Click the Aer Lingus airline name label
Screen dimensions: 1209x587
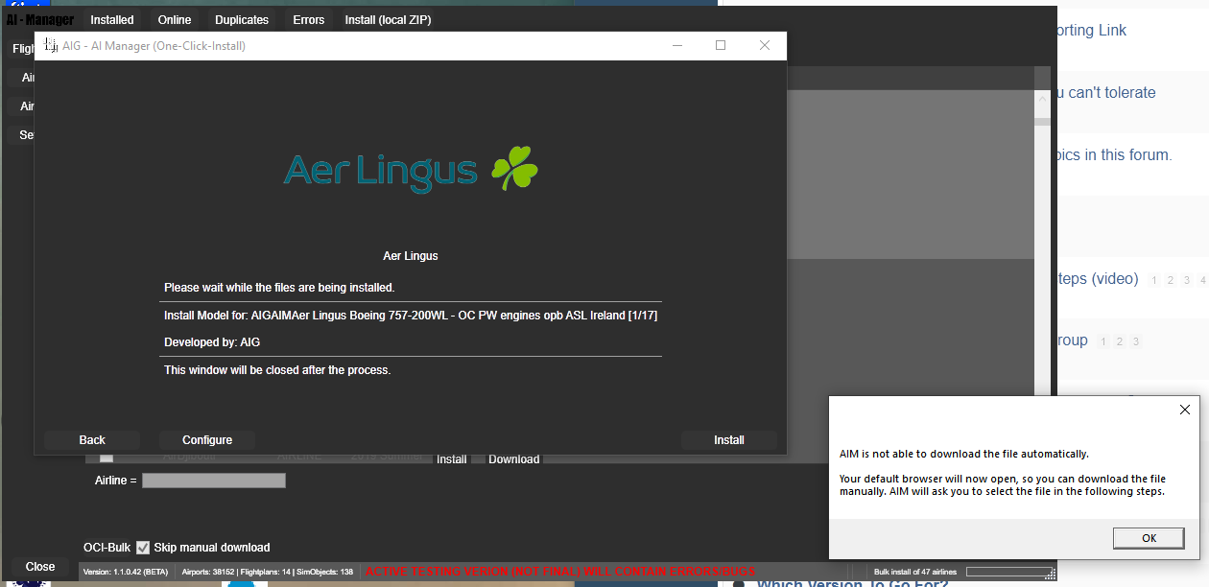(411, 256)
